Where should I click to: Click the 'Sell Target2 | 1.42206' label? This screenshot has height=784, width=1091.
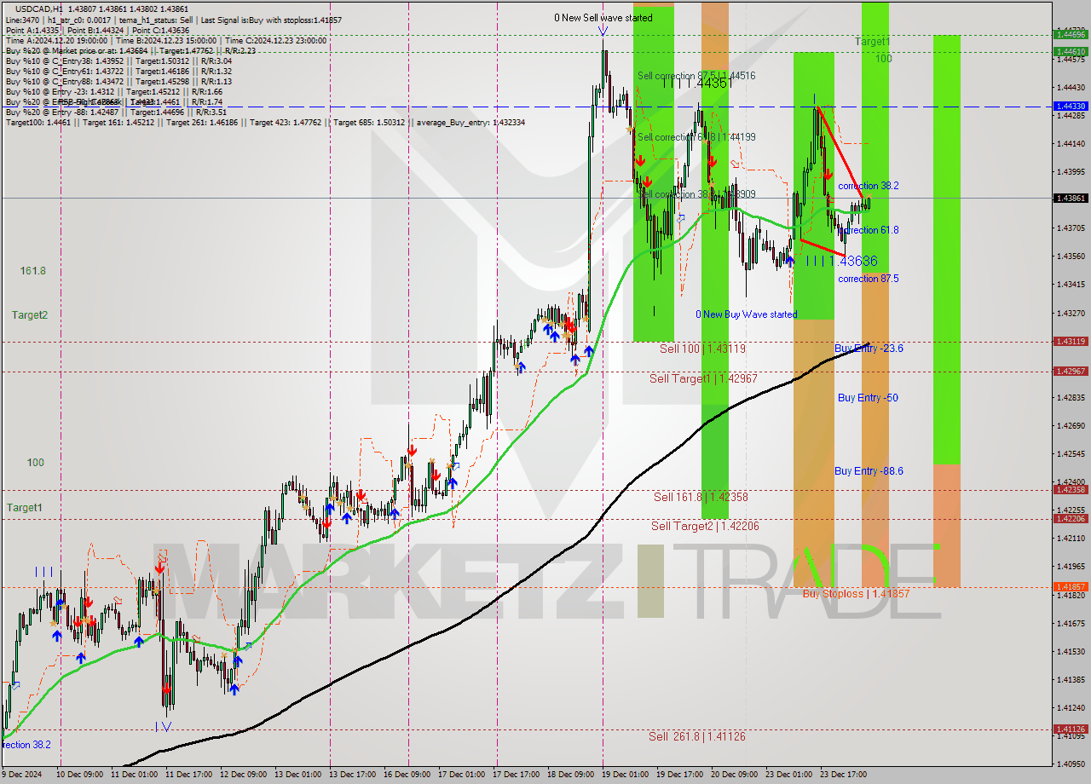click(705, 526)
